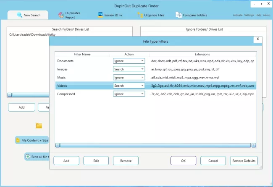Open the Settings link
The width and height of the screenshot is (273, 187).
coord(249,15)
